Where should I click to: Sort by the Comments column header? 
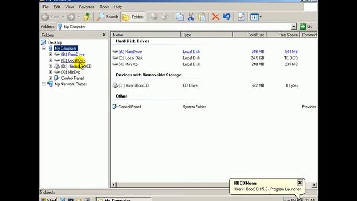pos(308,35)
